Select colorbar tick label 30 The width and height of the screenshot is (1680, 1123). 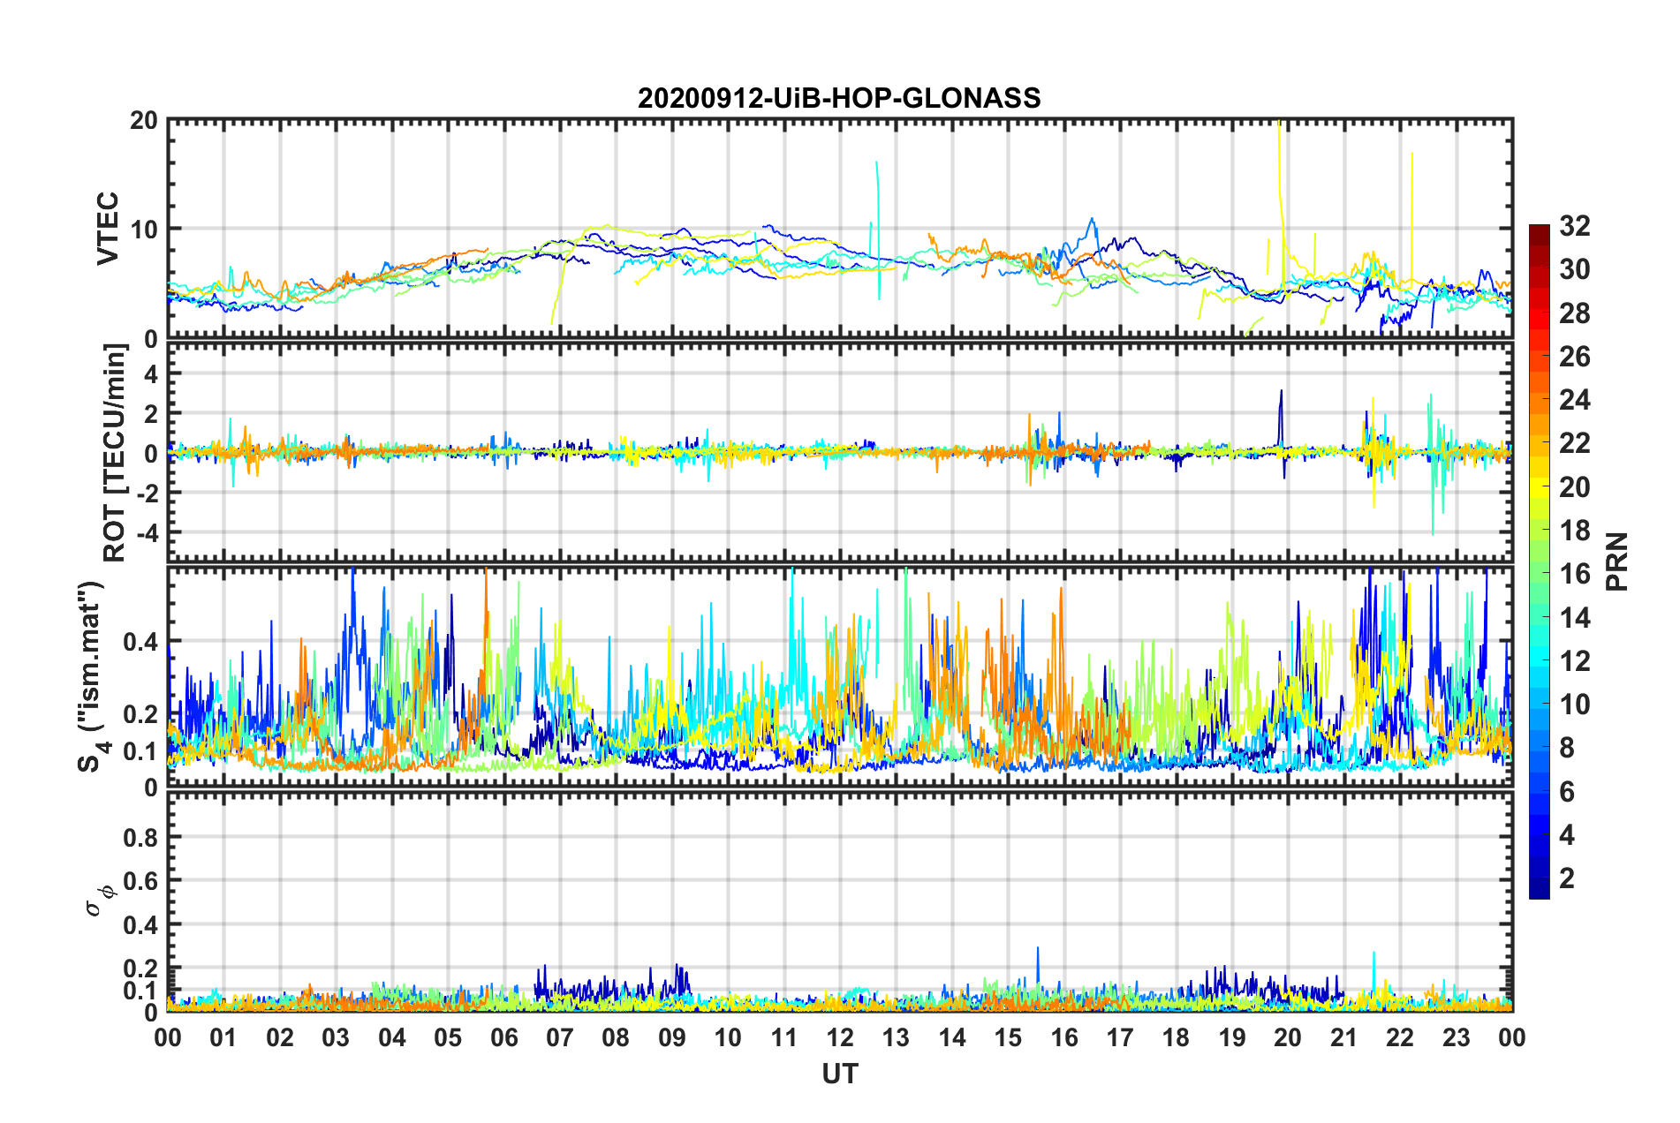click(x=1574, y=269)
